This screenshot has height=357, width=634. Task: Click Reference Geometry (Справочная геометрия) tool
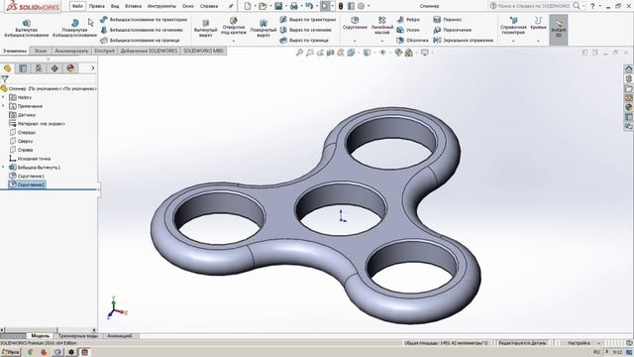click(x=513, y=26)
